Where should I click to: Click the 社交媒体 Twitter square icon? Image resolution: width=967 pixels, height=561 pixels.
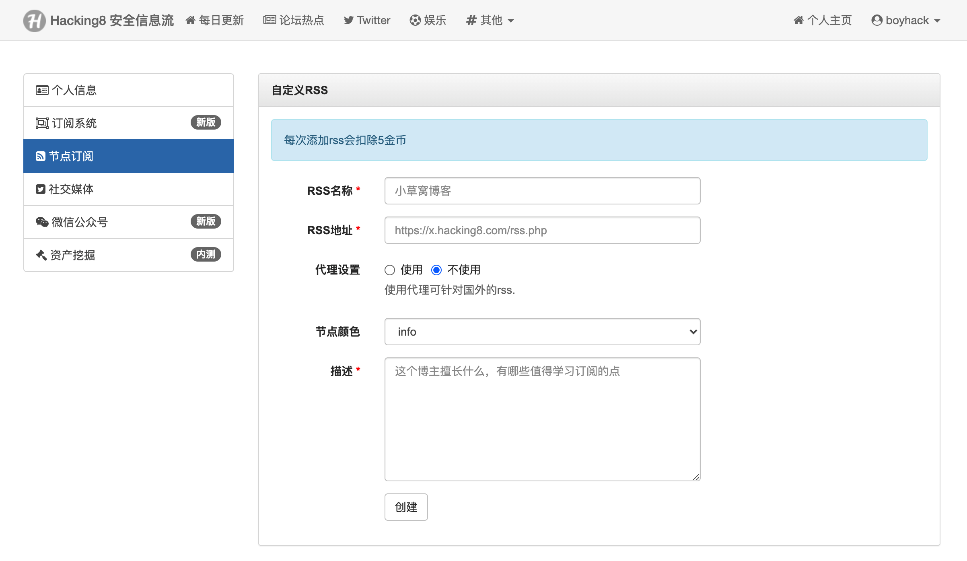pyautogui.click(x=40, y=189)
